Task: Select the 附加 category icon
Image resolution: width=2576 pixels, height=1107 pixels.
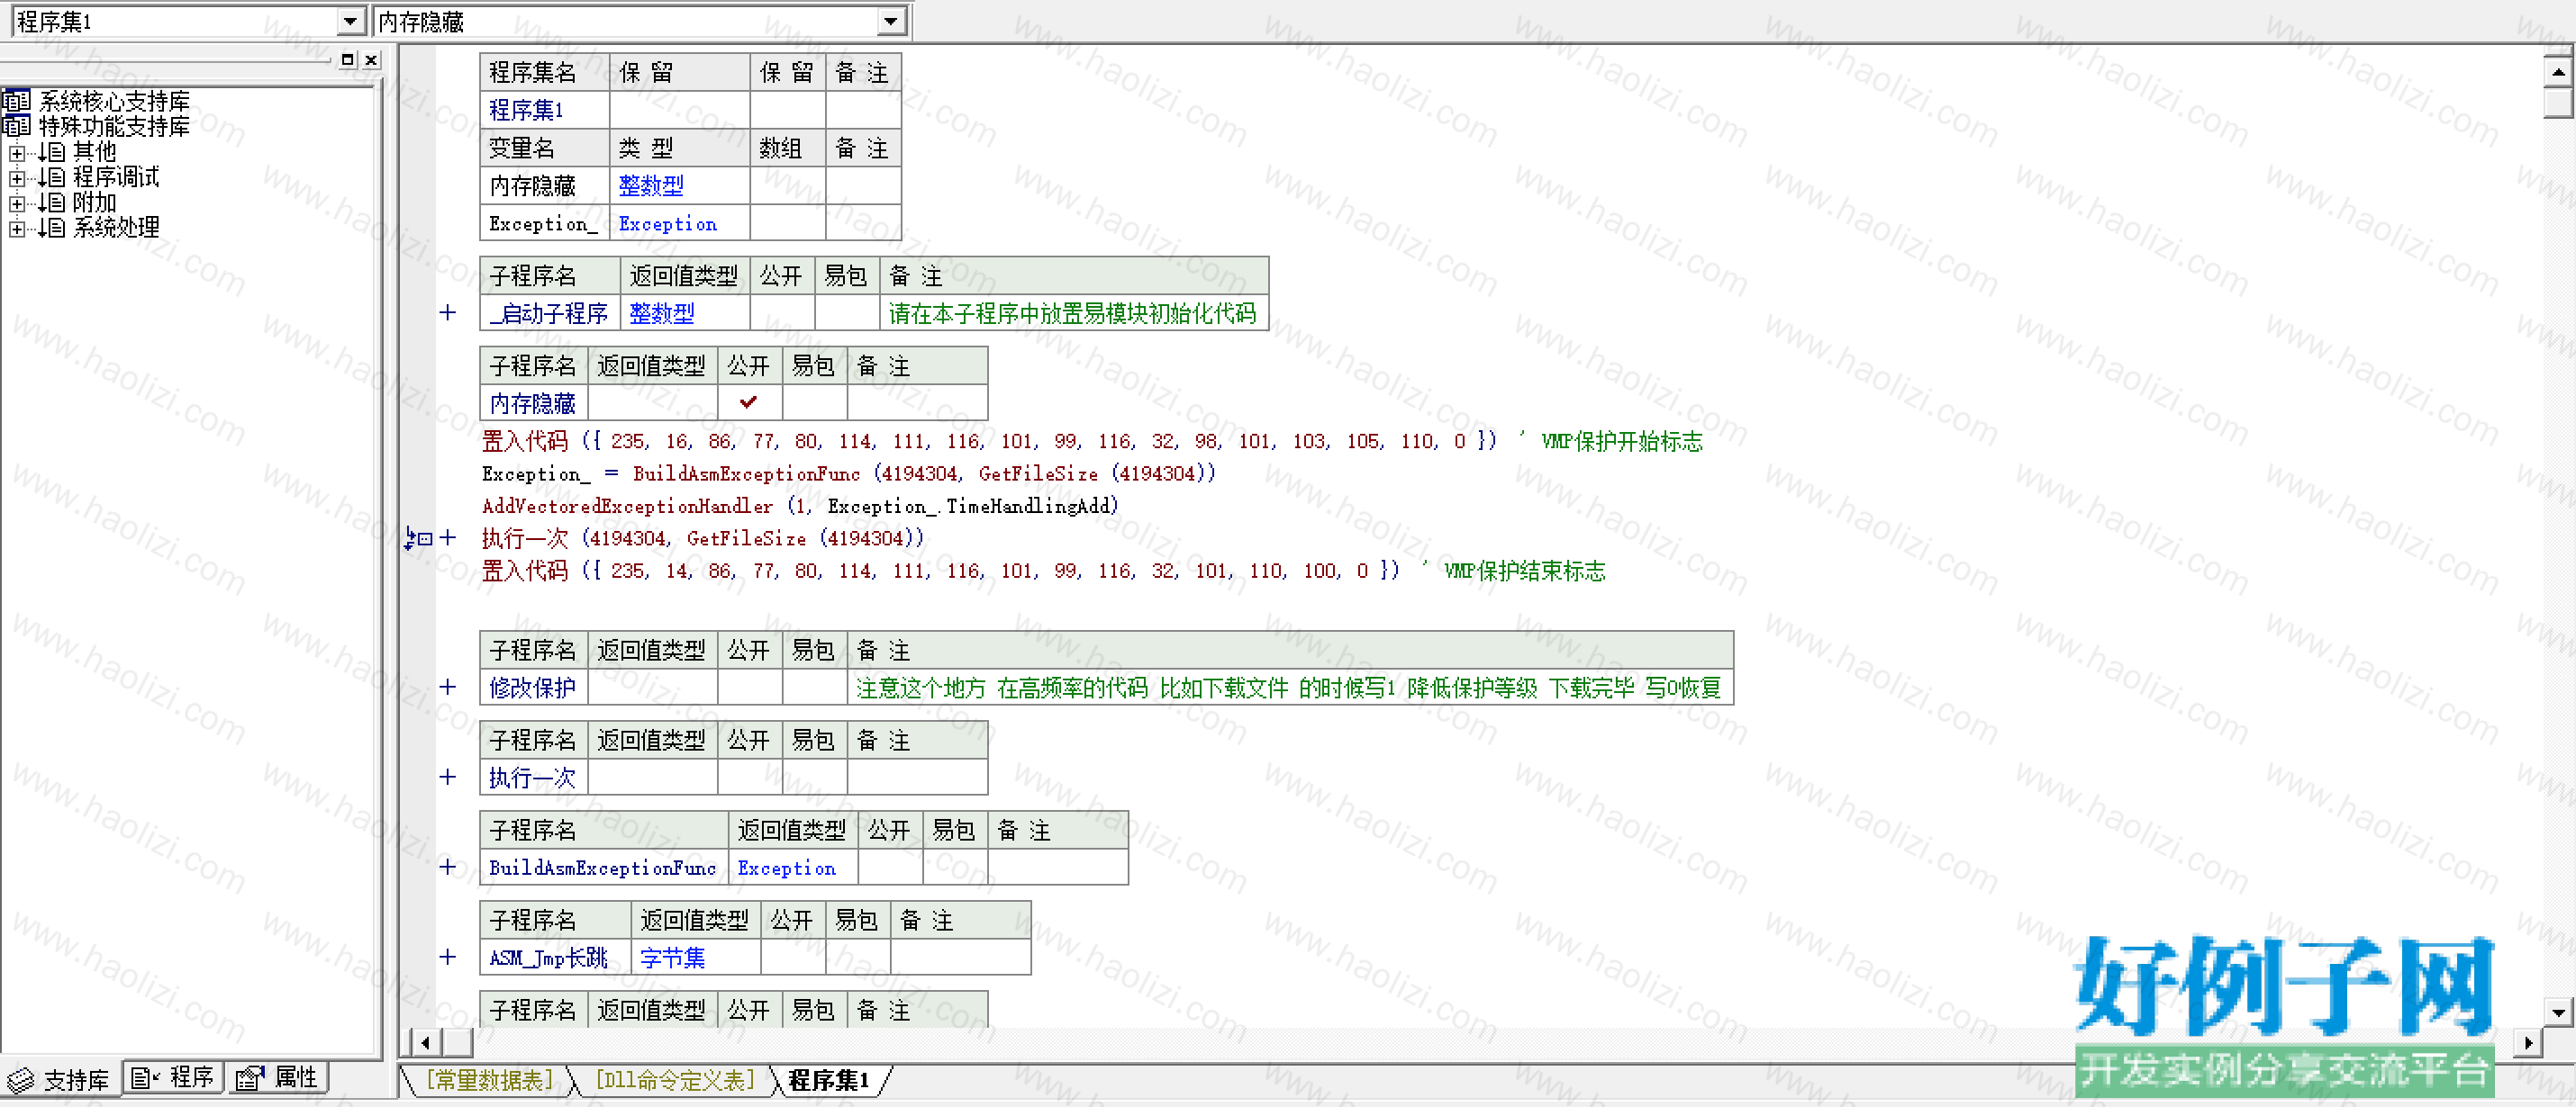Action: pos(52,202)
